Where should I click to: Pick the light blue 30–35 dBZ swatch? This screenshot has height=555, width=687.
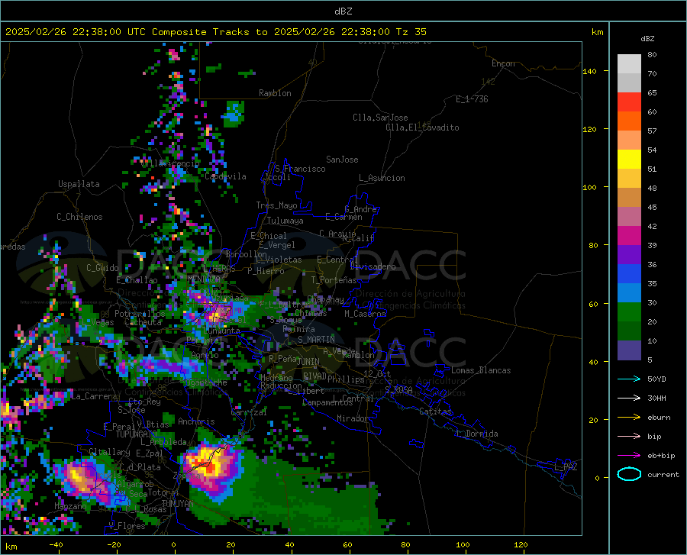tap(629, 293)
